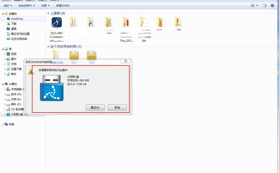Open help via the blue question icon
This screenshot has width=279, height=173.
pos(273,6)
